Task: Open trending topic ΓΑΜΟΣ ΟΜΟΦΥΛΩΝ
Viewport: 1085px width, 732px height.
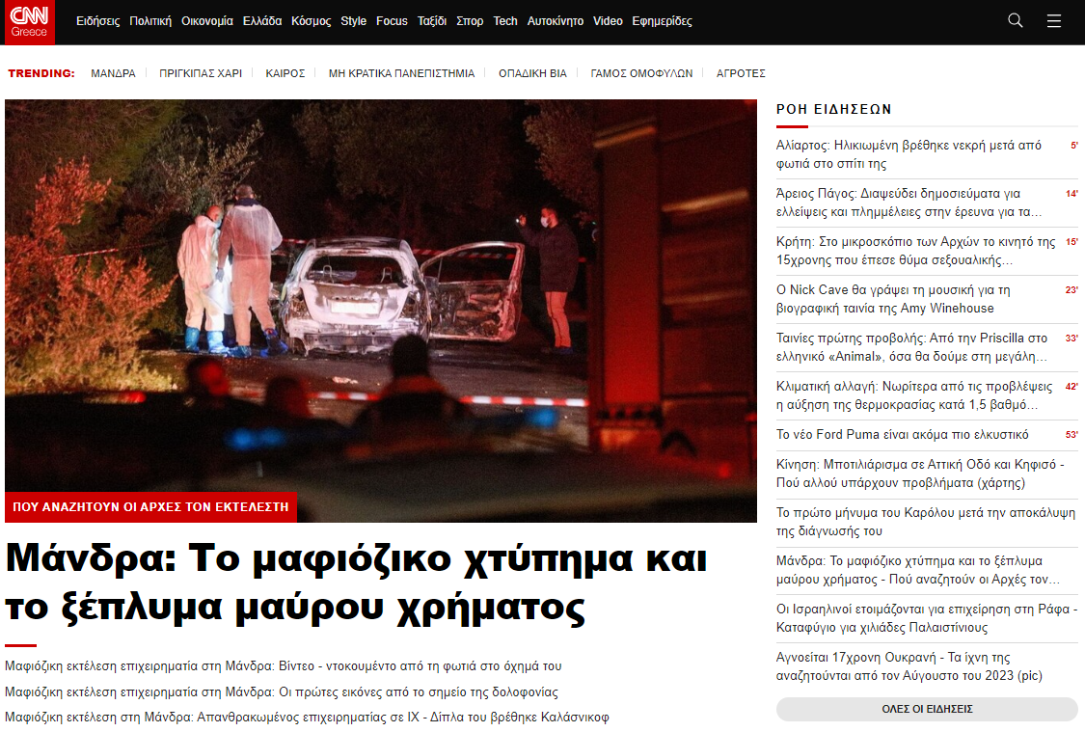Action: pyautogui.click(x=641, y=73)
